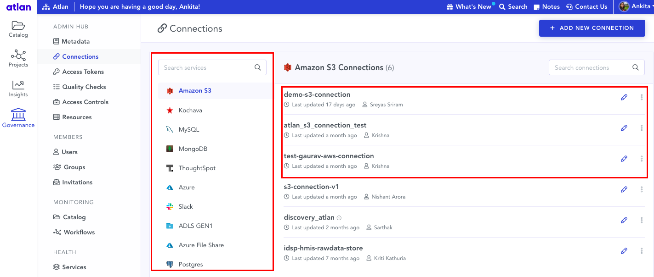Open Access Tokens page

tap(79, 72)
